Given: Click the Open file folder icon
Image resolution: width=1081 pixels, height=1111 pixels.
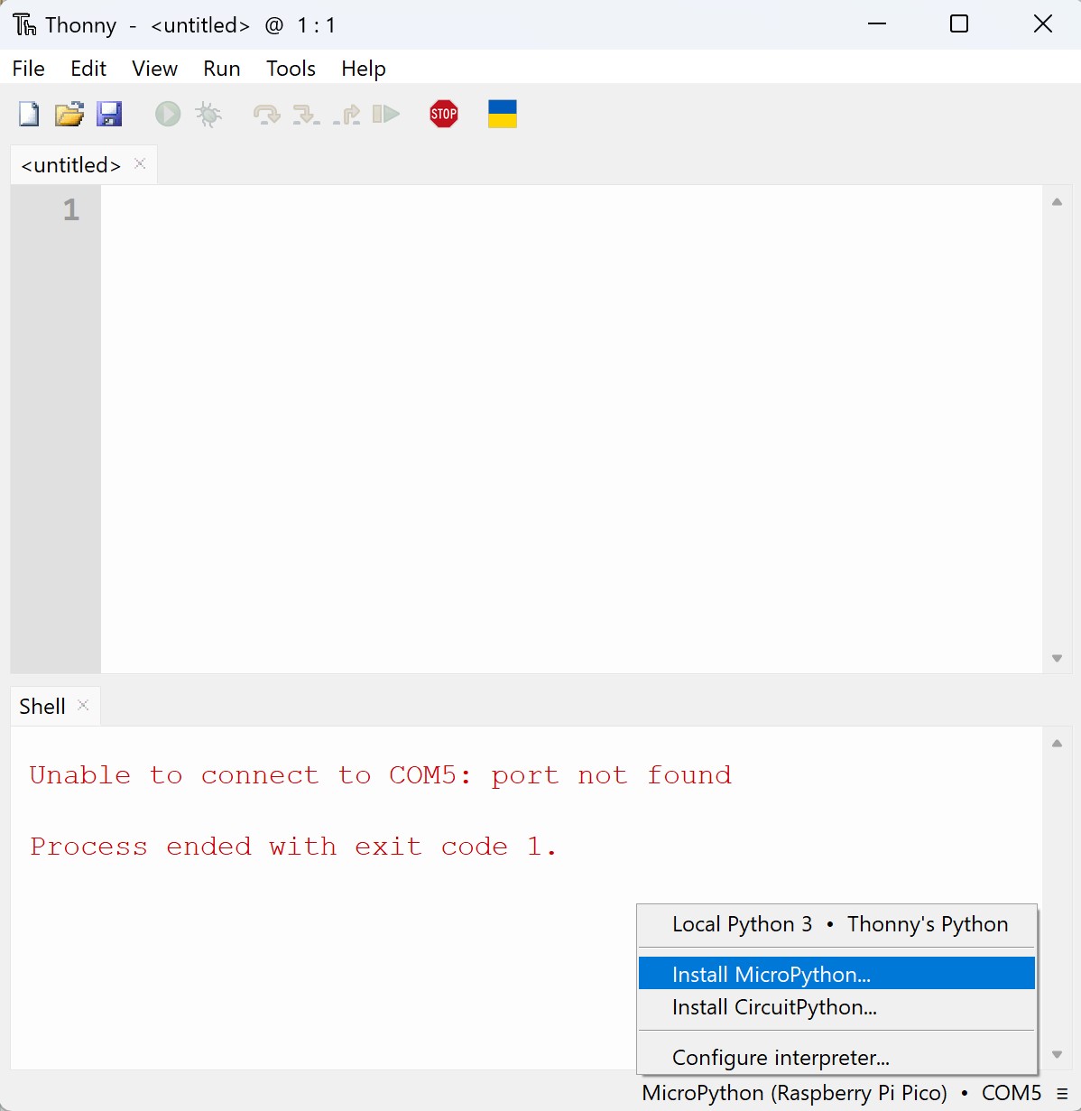Looking at the screenshot, I should click(69, 114).
